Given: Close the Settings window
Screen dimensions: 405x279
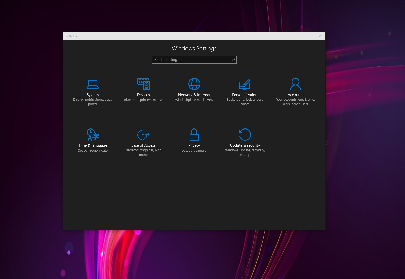Looking at the screenshot, I should click(320, 36).
